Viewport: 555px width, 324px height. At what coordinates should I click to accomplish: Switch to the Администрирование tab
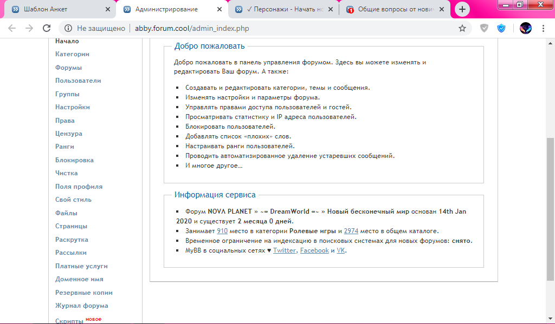(x=172, y=9)
